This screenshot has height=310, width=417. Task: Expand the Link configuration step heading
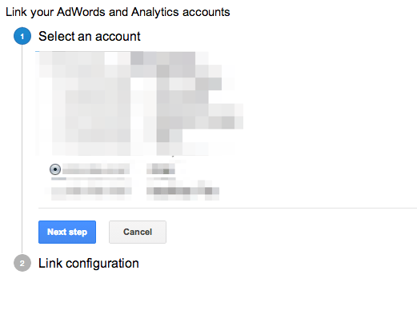coord(89,264)
